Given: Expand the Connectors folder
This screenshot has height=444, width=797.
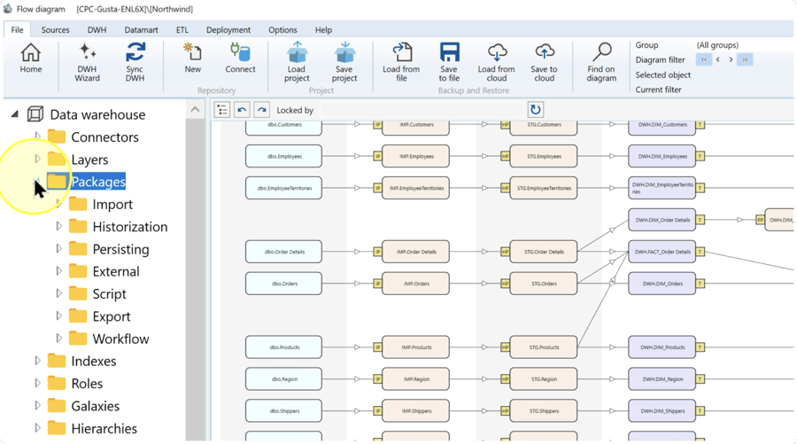Looking at the screenshot, I should coord(37,136).
